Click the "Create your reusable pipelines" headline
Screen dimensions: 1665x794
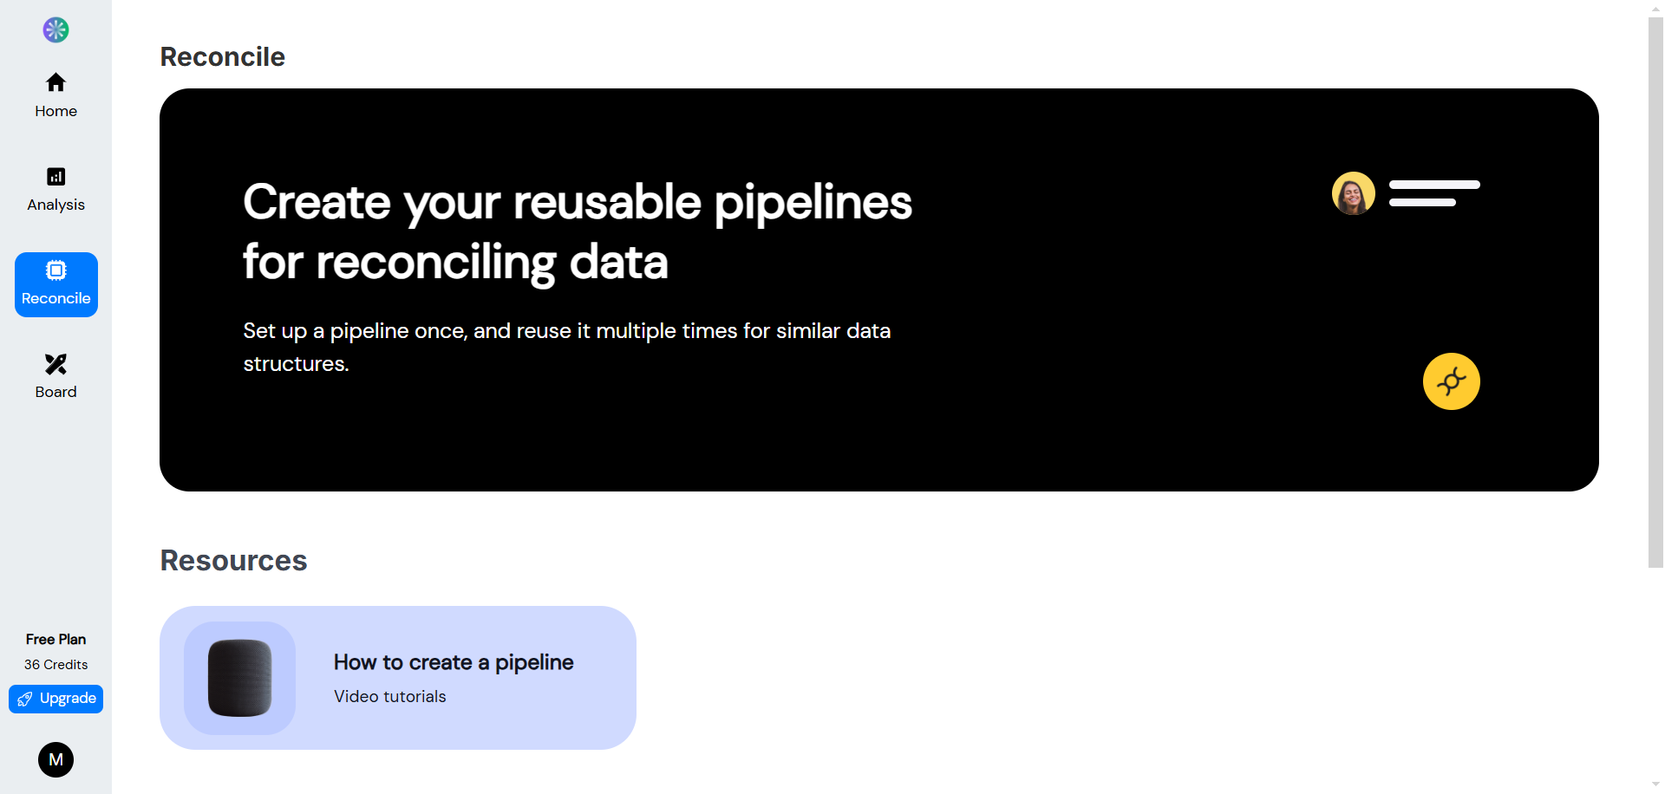pyautogui.click(x=577, y=203)
